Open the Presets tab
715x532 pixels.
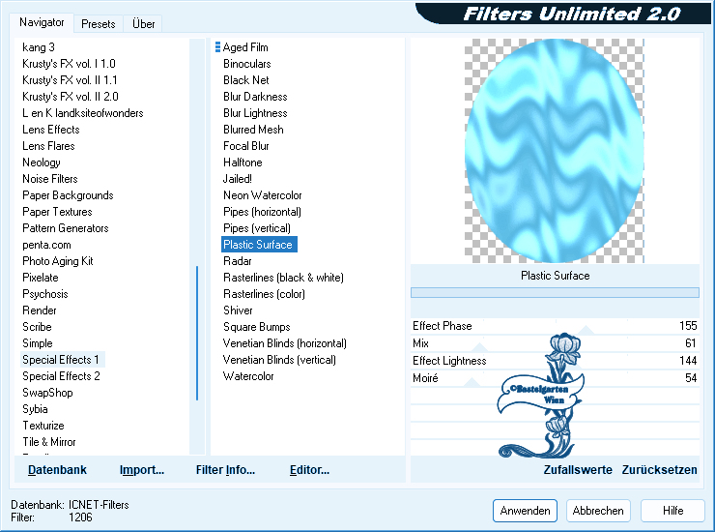98,24
